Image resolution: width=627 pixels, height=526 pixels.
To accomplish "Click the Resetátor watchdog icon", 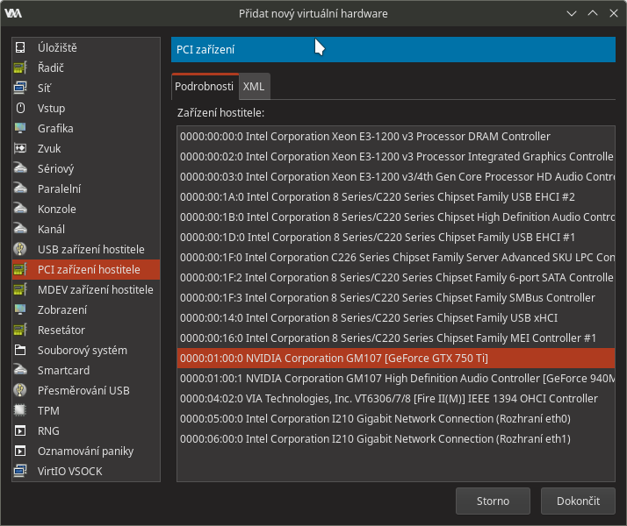I will pyautogui.click(x=20, y=330).
